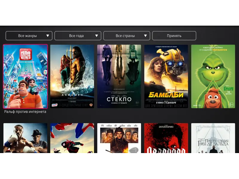
Task: Expand the "Все года" year dropdown
Action: click(x=78, y=36)
